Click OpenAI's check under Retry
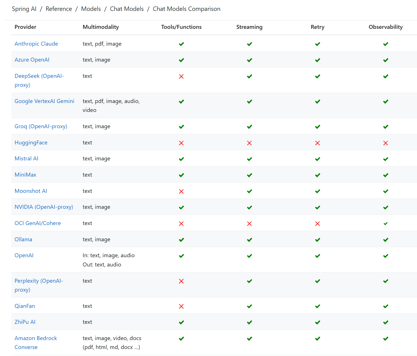The width and height of the screenshot is (417, 356). [x=318, y=256]
